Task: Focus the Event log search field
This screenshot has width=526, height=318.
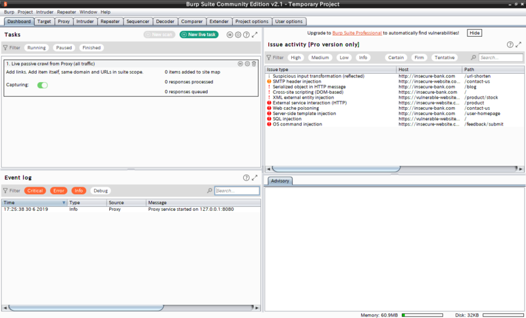Action: tap(237, 191)
